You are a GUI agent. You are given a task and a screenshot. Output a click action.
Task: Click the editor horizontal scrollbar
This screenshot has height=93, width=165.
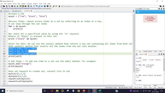coord(63,86)
